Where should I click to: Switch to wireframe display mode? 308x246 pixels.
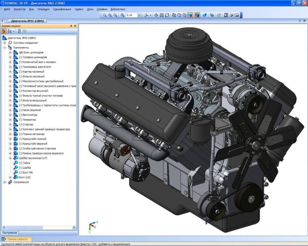coord(174,15)
